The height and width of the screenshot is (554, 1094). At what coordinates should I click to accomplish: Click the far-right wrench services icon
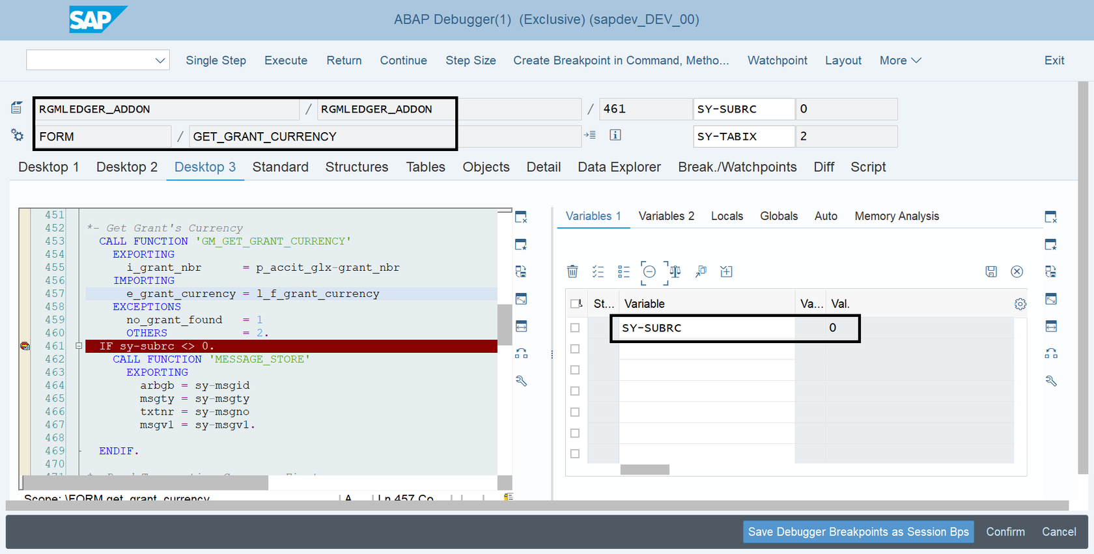coord(1051,381)
